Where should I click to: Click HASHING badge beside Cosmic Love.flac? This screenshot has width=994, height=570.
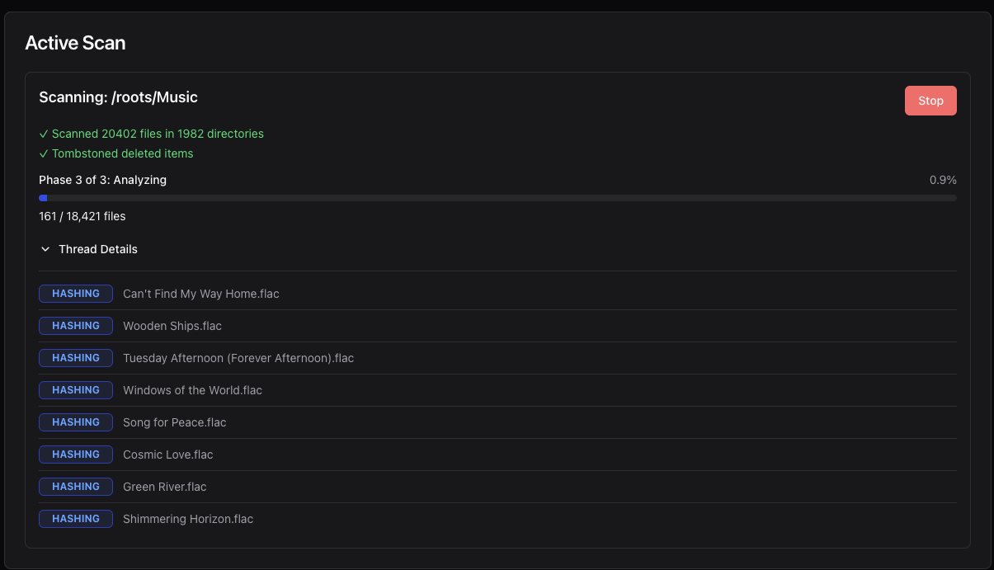click(76, 455)
